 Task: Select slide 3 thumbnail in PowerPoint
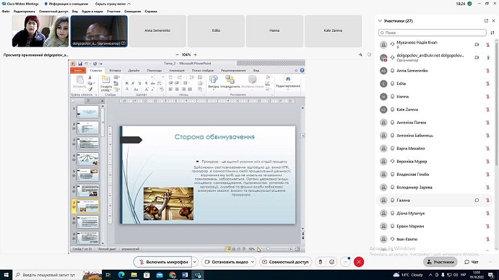tap(88, 143)
